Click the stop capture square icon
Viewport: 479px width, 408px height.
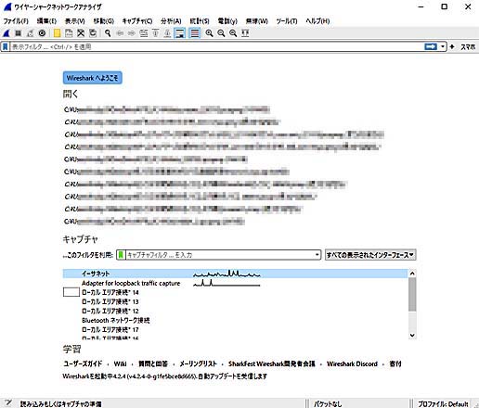point(19,33)
